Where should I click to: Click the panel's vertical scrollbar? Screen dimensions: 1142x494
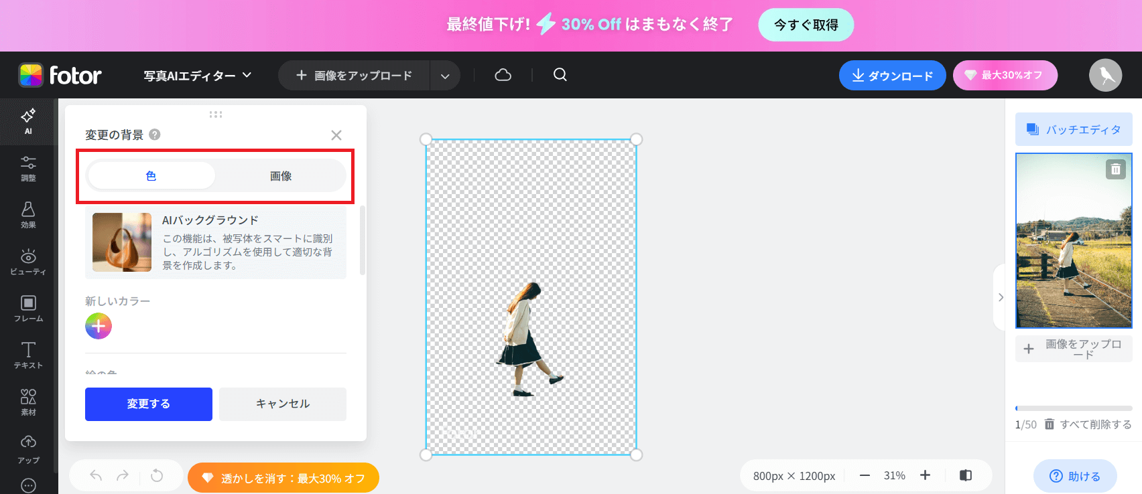[363, 240]
